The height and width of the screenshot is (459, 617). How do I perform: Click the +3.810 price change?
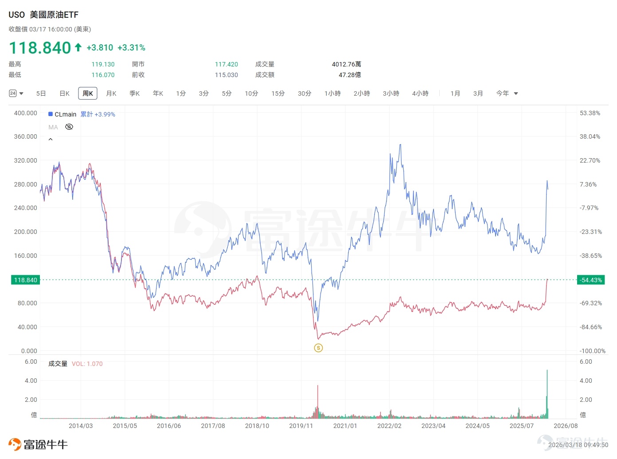click(100, 47)
